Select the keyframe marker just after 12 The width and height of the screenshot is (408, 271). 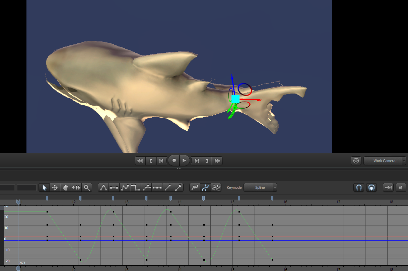[80, 198]
